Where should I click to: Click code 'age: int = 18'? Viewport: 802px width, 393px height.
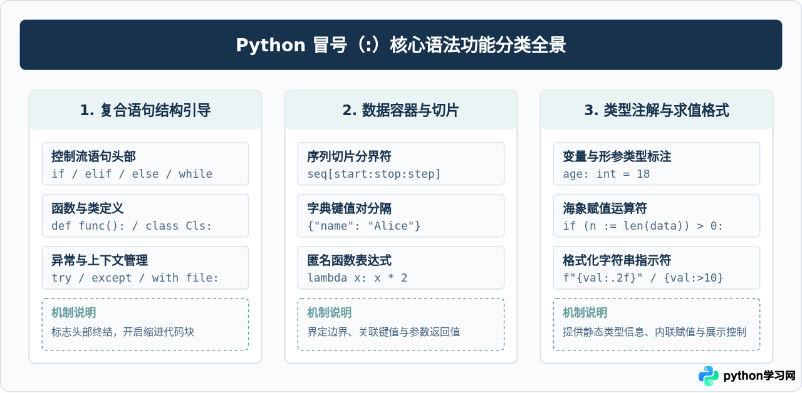(607, 174)
